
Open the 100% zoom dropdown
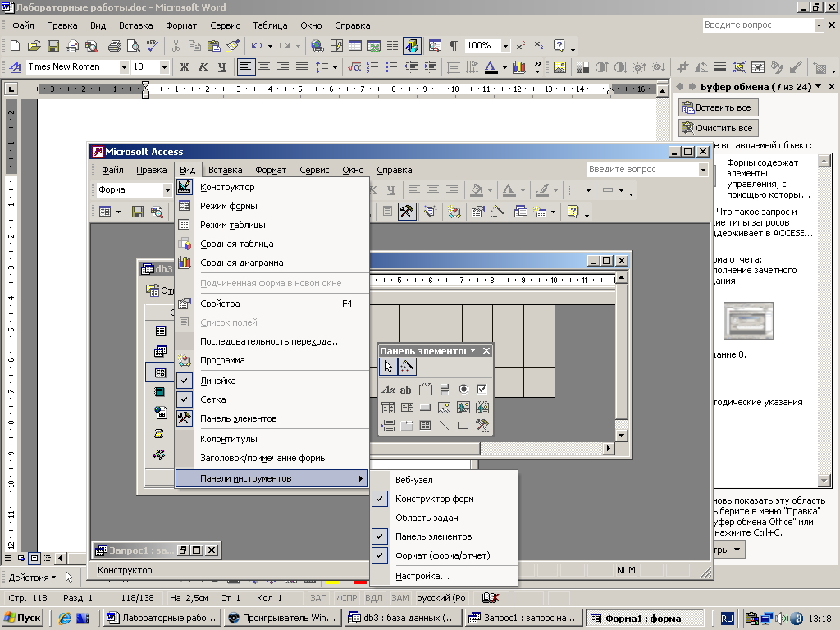tap(505, 46)
